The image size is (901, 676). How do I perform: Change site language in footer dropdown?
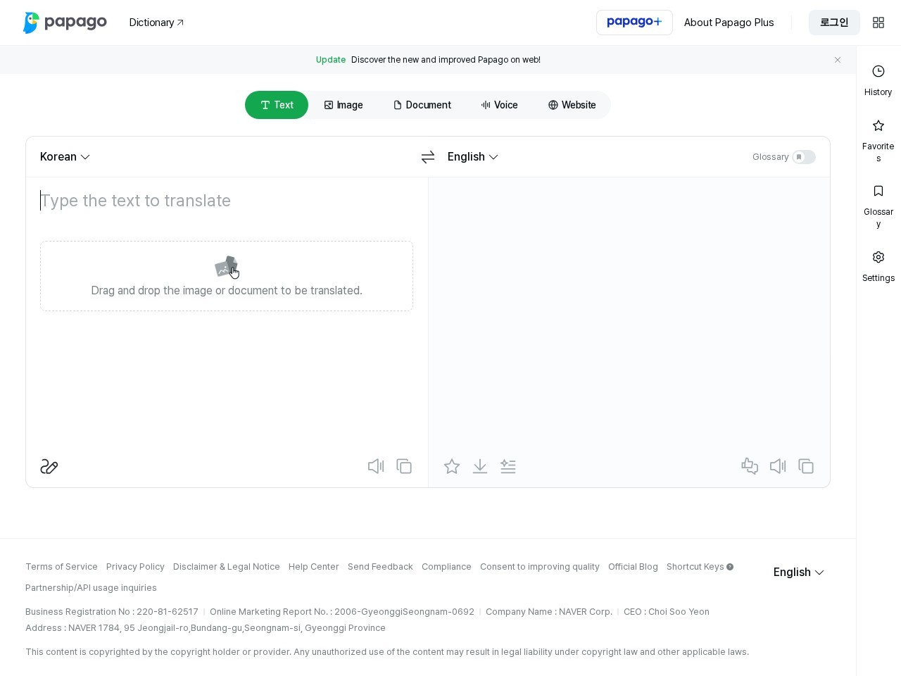tap(799, 572)
